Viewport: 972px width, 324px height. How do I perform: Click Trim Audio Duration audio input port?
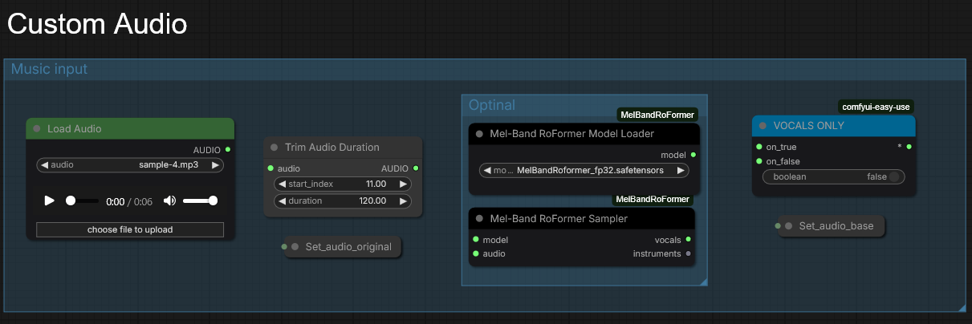[270, 168]
